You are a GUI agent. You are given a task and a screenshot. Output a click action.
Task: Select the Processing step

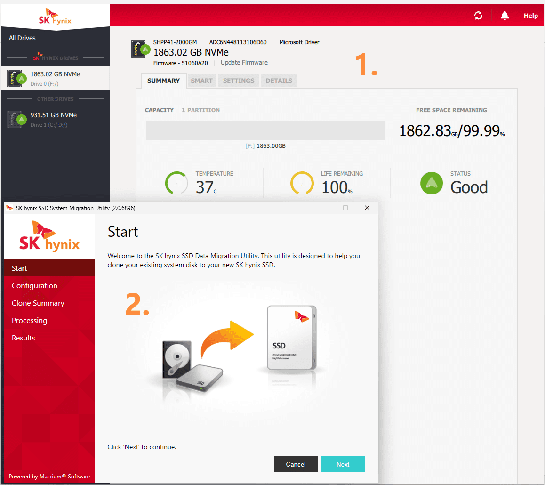pyautogui.click(x=49, y=320)
